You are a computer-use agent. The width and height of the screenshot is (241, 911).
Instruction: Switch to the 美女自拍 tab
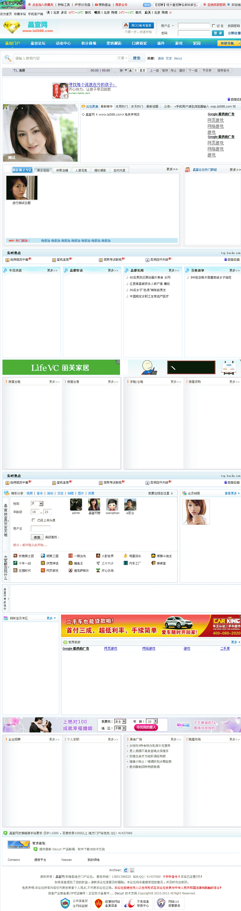[43, 170]
